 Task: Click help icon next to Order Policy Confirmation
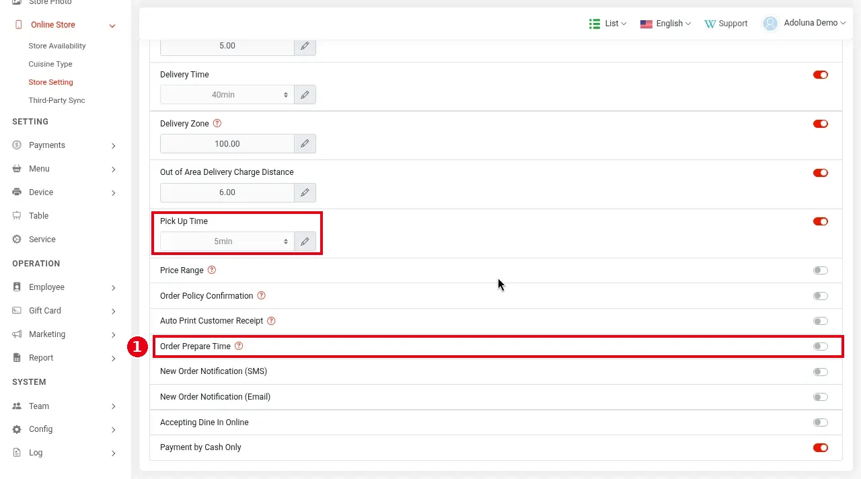(x=262, y=296)
